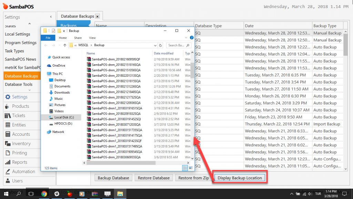Open the Home ribbon tab
Viewport: 353px width, 199px height.
pyautogui.click(x=63, y=38)
